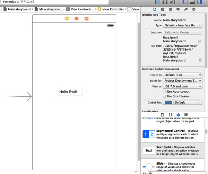
Task: Click the Identity and Type section header
Action: click(x=154, y=15)
